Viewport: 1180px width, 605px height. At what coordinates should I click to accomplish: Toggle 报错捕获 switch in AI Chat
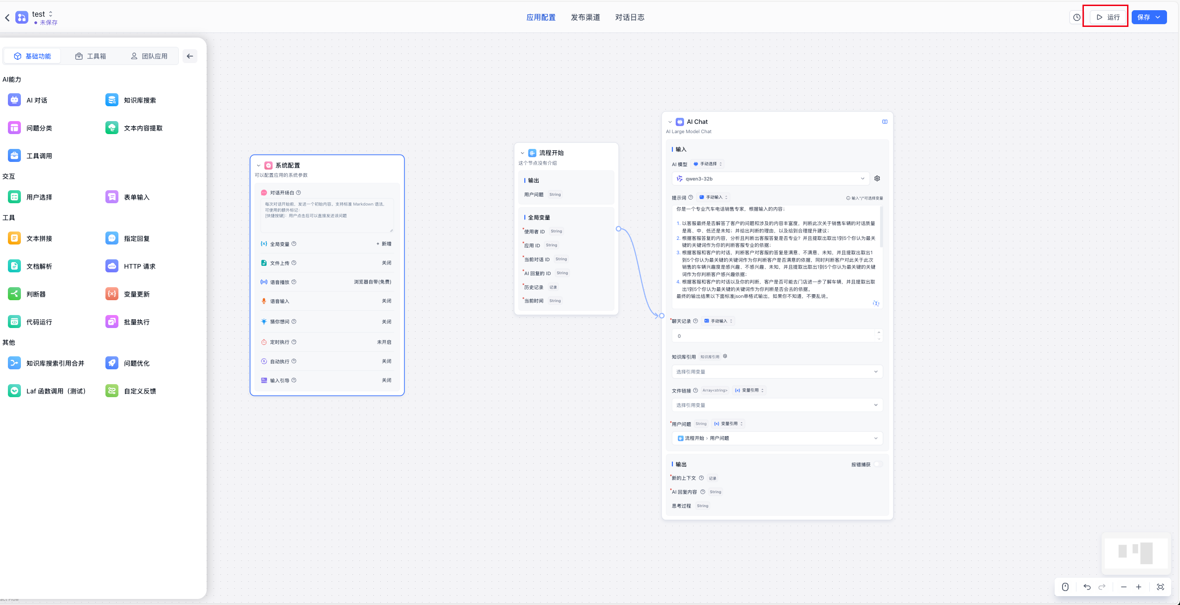pos(878,464)
